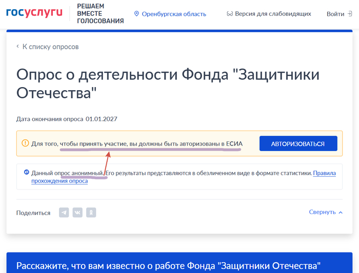The image size is (359, 273).
Task: Open the Госуслуги logo home link
Action: pyautogui.click(x=34, y=13)
